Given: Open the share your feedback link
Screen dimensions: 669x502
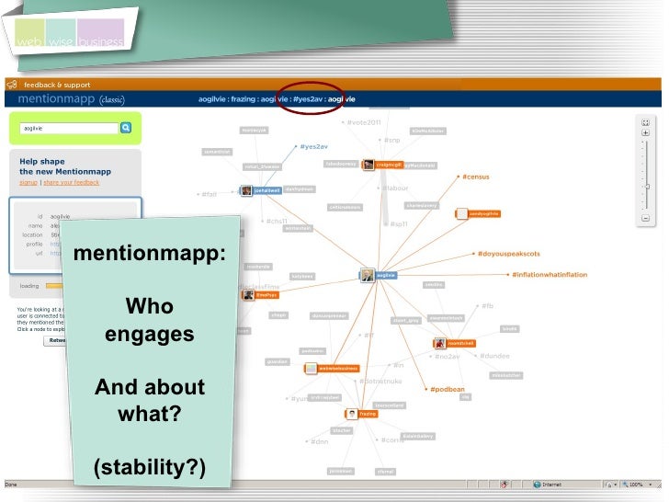Looking at the screenshot, I should point(72,182).
